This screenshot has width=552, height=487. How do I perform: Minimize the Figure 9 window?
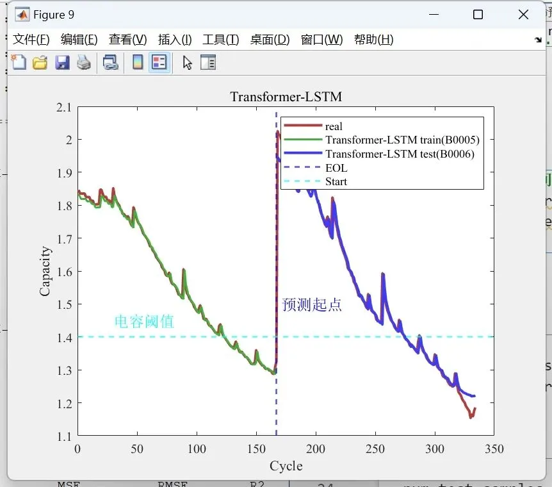[434, 15]
